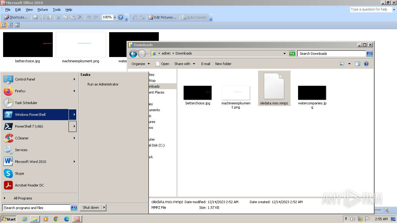Viewport: 397px width, 223px height.
Task: Click New folder in Downloads toolbar
Action: (x=223, y=64)
